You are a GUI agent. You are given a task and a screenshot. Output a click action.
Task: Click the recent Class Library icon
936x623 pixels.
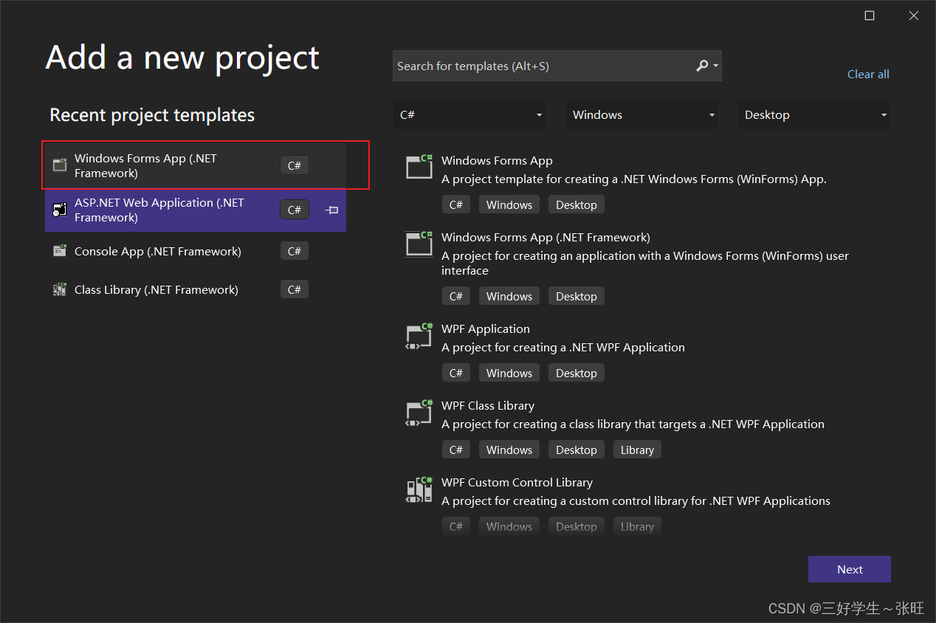coord(60,289)
